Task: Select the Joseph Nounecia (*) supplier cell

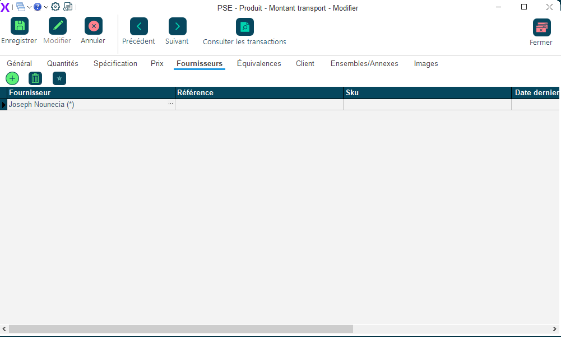Action: click(x=91, y=105)
